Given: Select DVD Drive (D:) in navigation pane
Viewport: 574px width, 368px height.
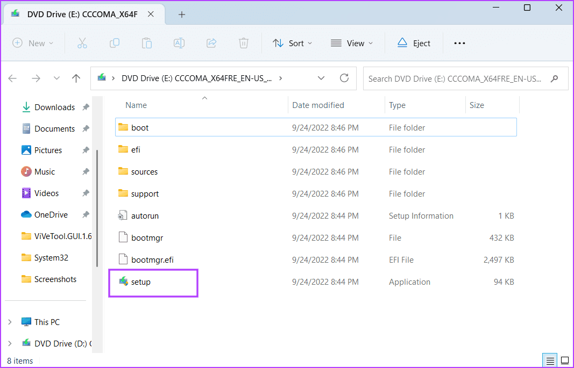Looking at the screenshot, I should (56, 343).
